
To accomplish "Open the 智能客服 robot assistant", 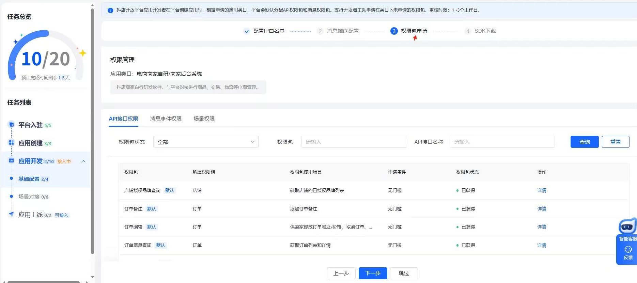I will (x=627, y=226).
